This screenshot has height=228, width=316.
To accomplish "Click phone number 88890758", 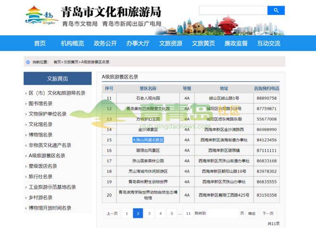I will coord(266,98).
